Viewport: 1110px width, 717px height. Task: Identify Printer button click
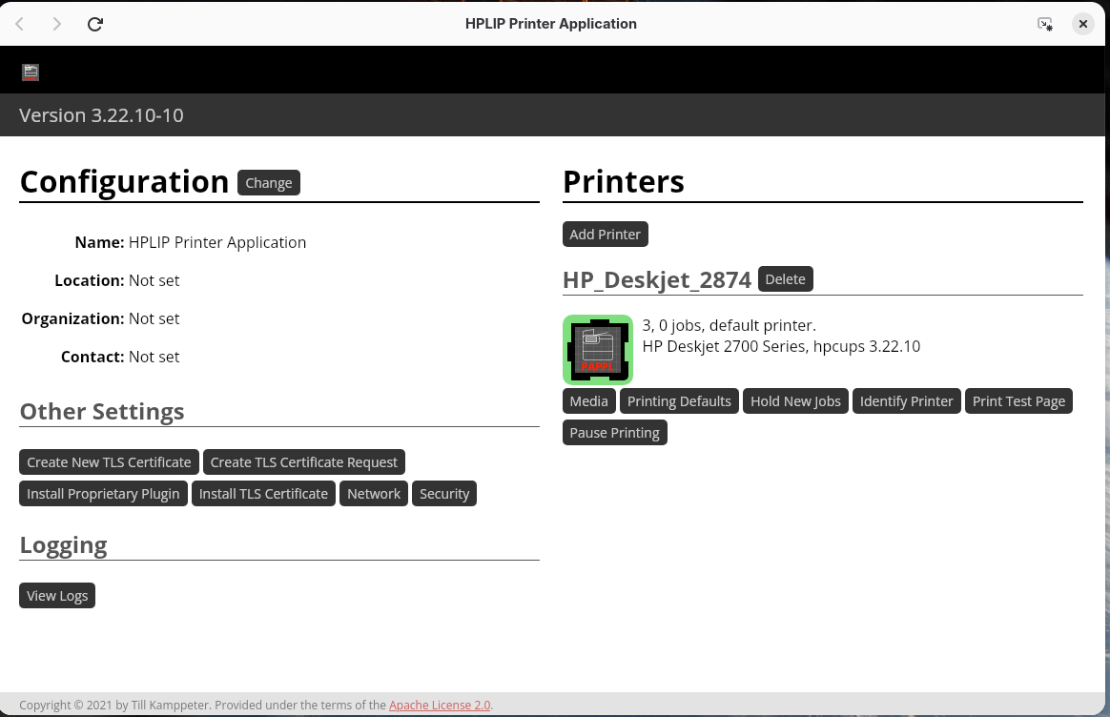coord(906,401)
